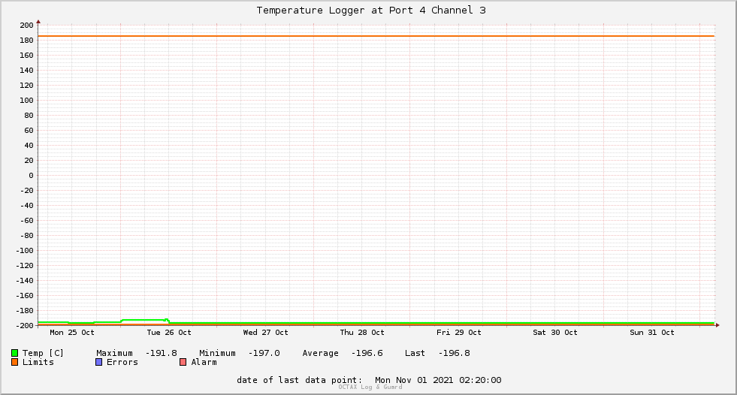Click the Average value -196.6
The width and height of the screenshot is (737, 395).
(367, 353)
